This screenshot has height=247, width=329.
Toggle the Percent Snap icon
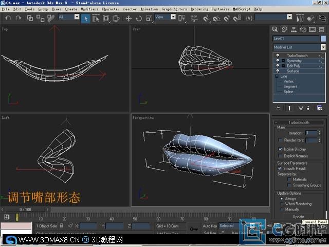point(227,19)
